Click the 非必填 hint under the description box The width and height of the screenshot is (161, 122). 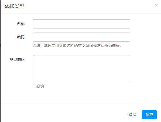coord(38,86)
